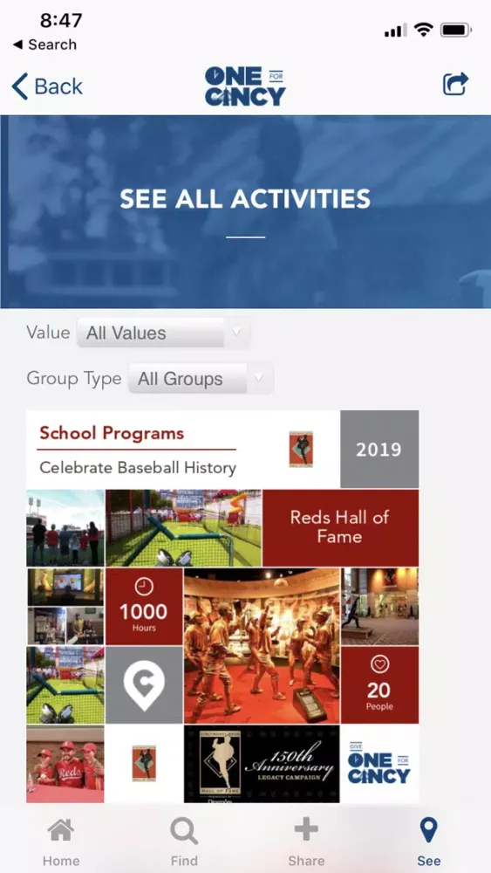491x873 pixels.
Task: Open the museum entrance night photo
Action: (379, 607)
